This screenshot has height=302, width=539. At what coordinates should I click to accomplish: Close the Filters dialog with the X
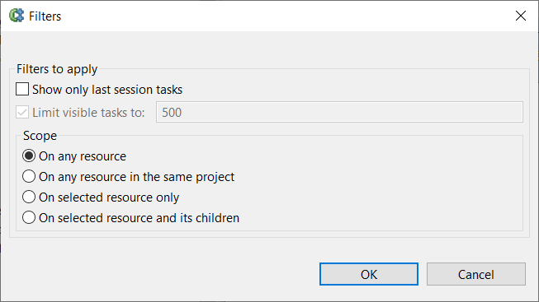521,16
